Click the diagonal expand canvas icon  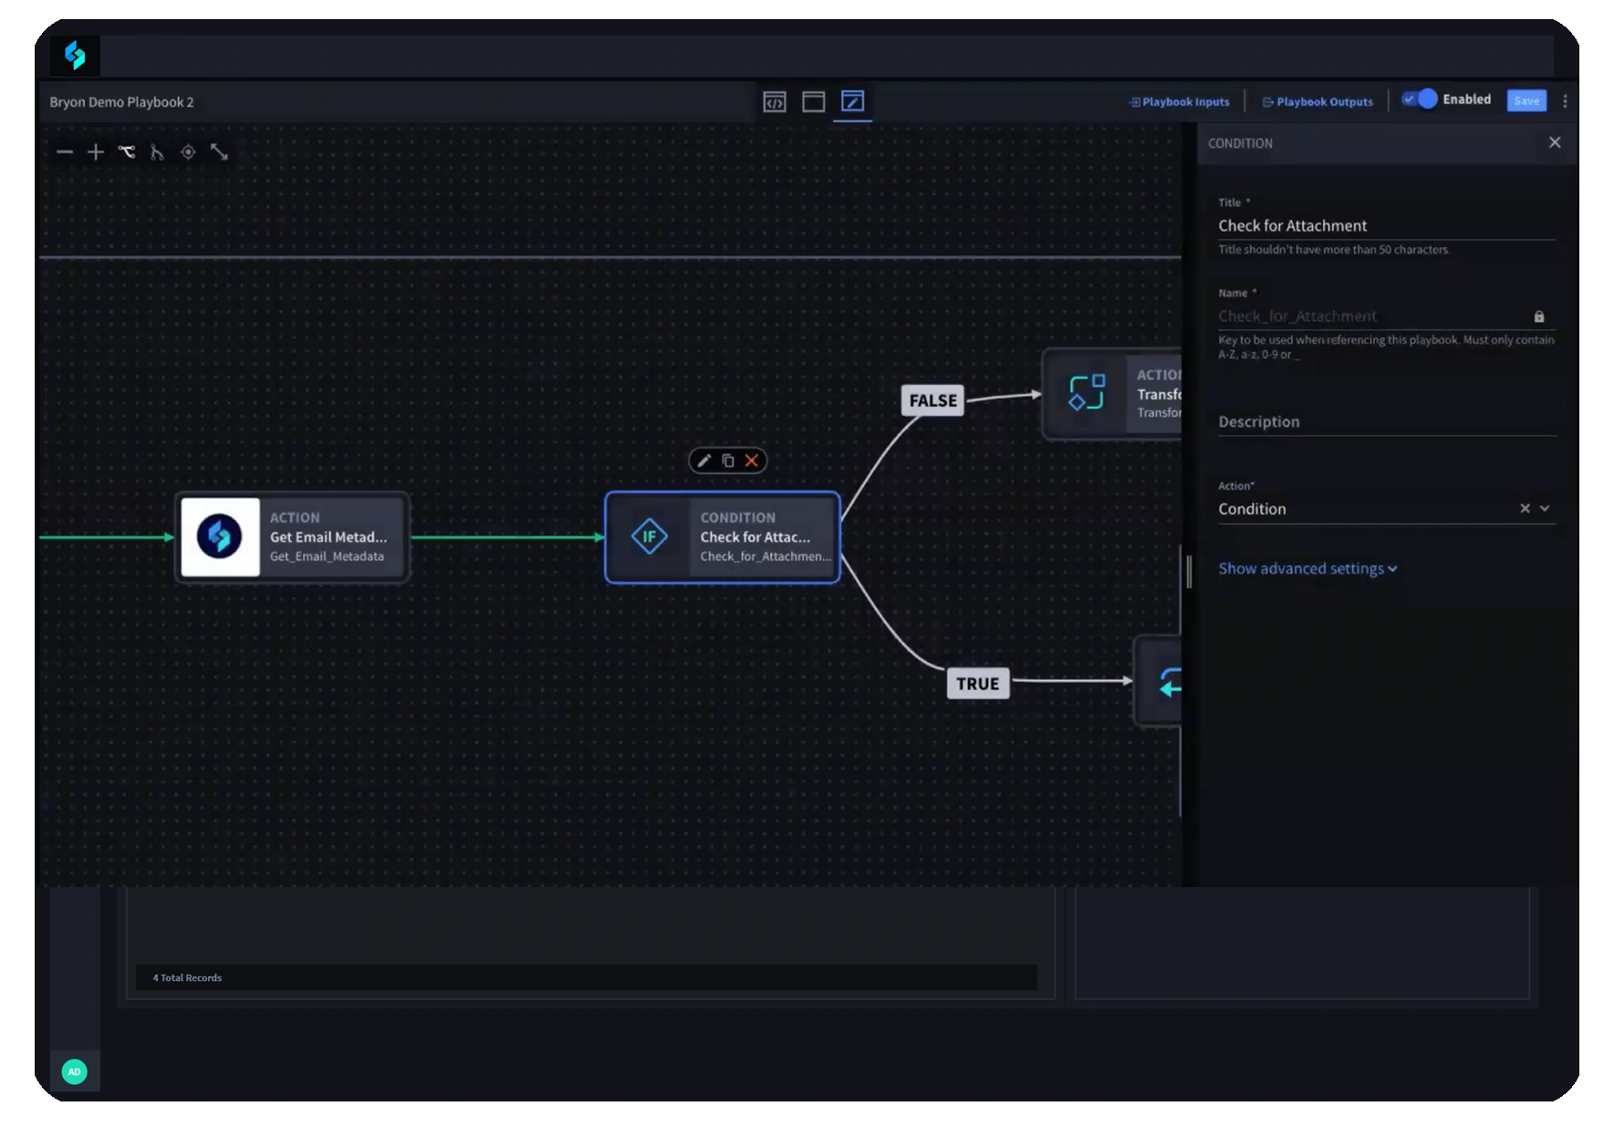pyautogui.click(x=219, y=152)
